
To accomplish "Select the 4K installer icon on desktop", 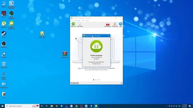I will pyautogui.click(x=42, y=34).
